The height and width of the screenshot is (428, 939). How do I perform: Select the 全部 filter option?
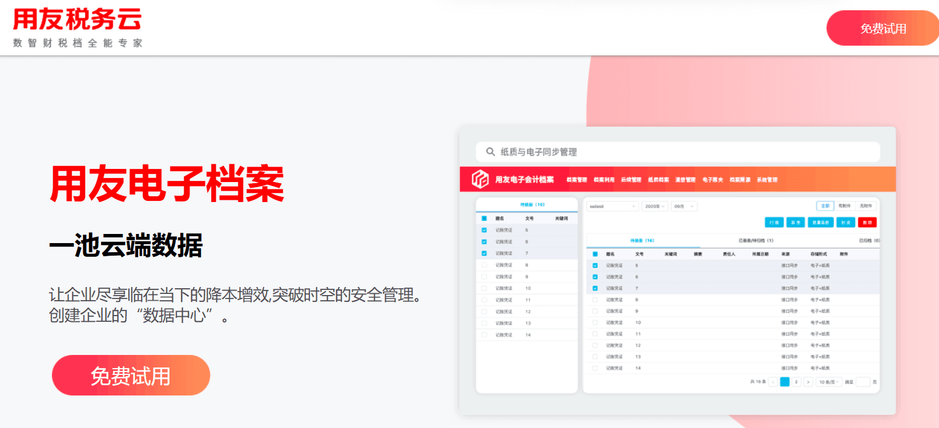coord(825,206)
